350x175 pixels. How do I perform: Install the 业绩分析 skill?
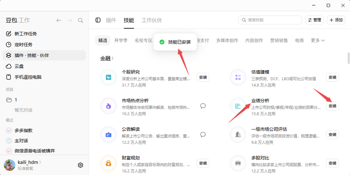coord(332,106)
